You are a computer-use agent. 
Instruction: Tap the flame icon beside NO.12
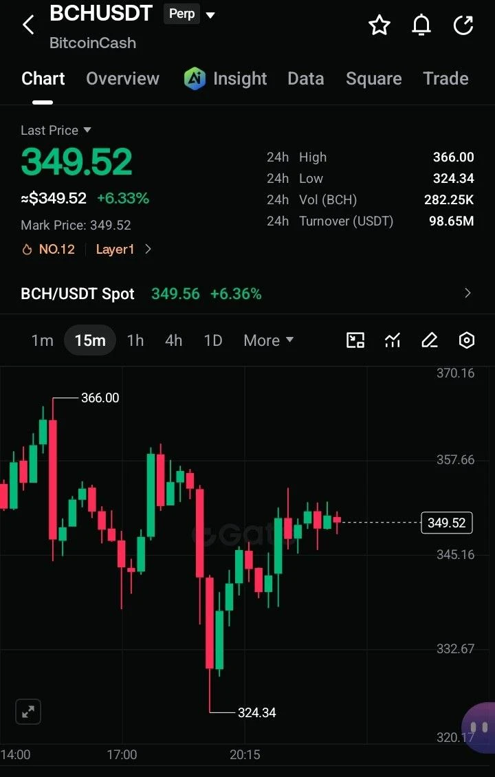[x=27, y=249]
